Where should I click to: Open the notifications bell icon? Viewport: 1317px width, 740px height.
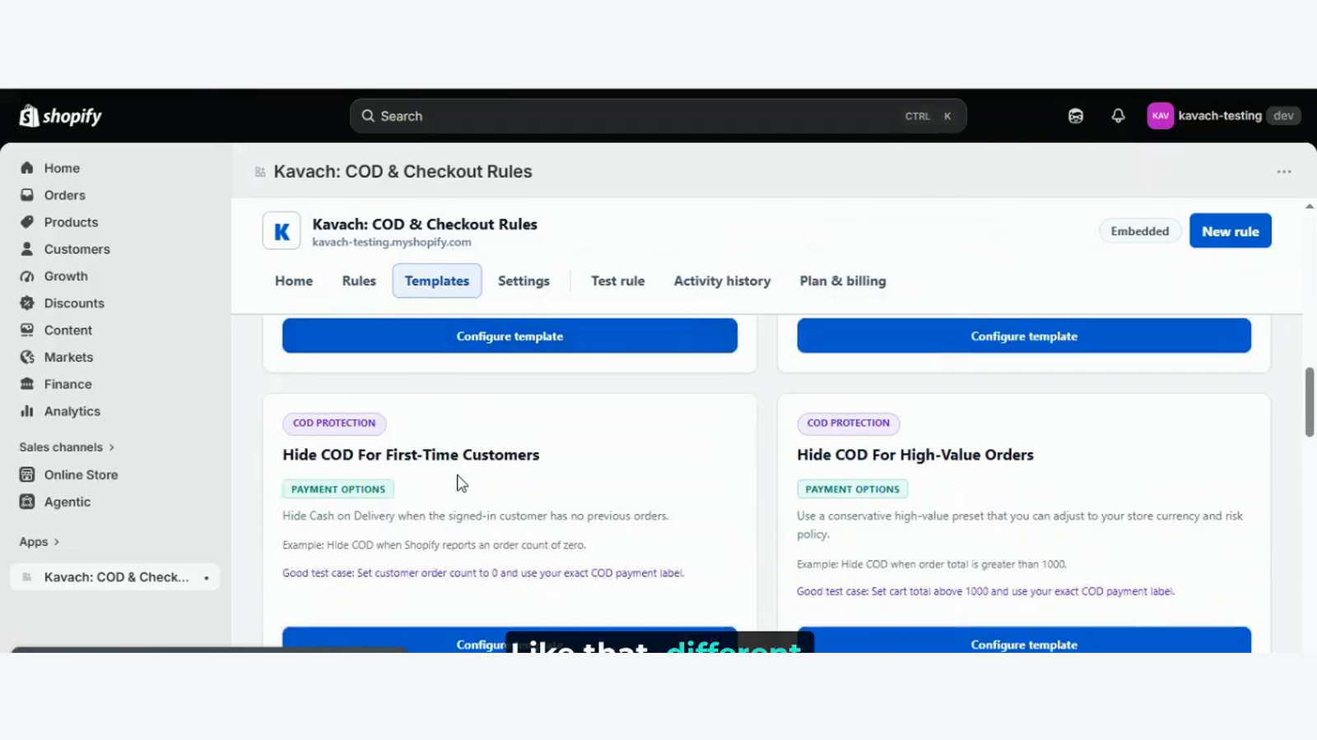(x=1118, y=116)
